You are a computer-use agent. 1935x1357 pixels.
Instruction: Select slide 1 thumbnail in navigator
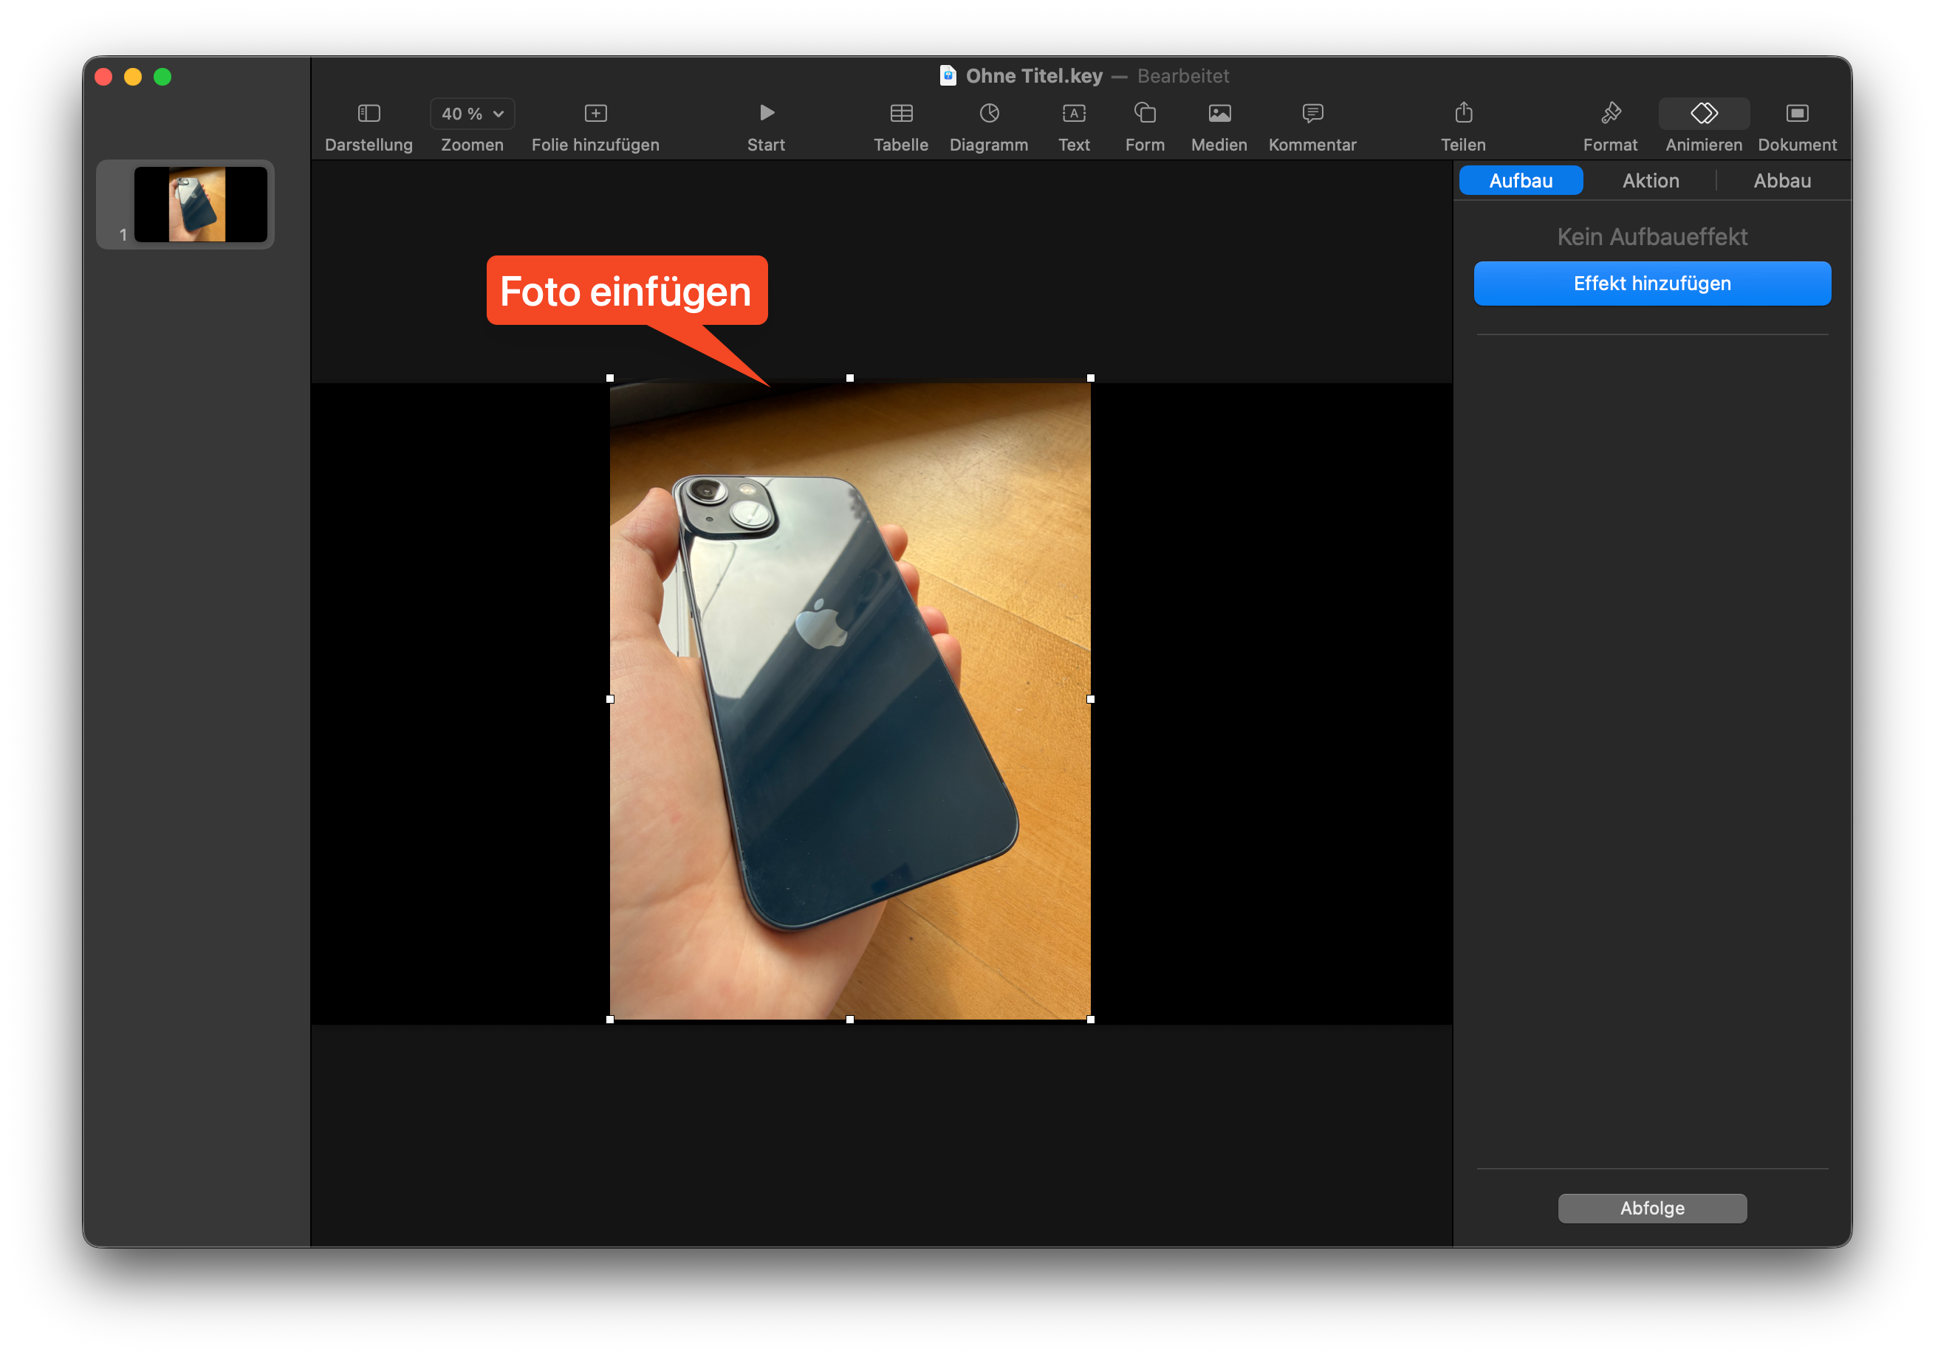pos(201,205)
